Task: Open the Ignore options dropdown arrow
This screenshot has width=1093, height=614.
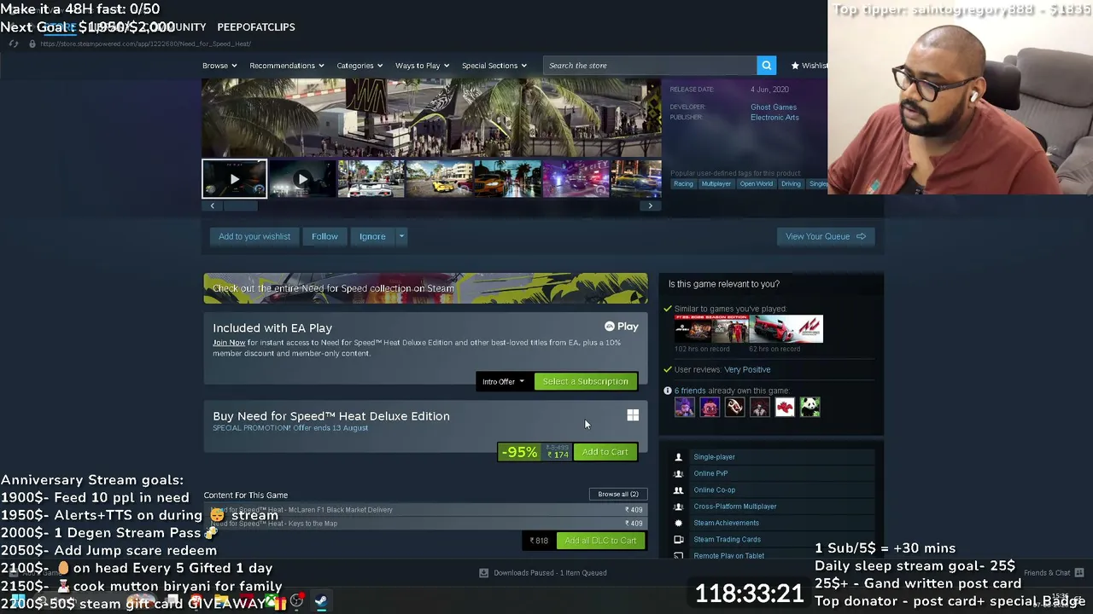Action: (x=401, y=236)
